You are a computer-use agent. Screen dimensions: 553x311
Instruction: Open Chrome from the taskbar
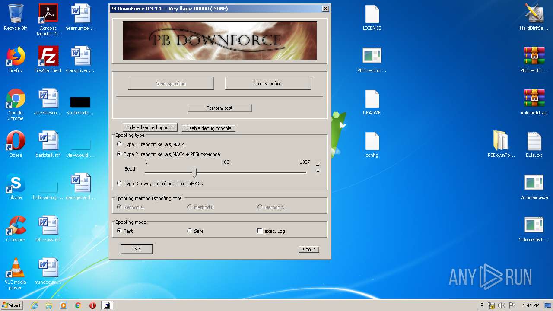coord(78,305)
